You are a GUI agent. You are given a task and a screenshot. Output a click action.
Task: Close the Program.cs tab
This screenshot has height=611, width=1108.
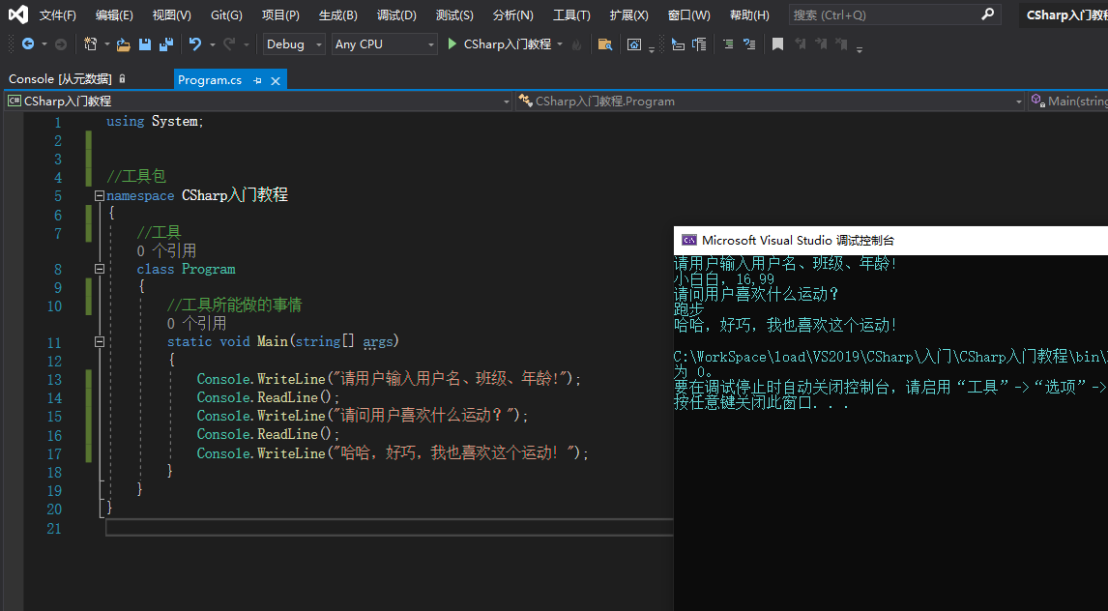click(x=276, y=80)
